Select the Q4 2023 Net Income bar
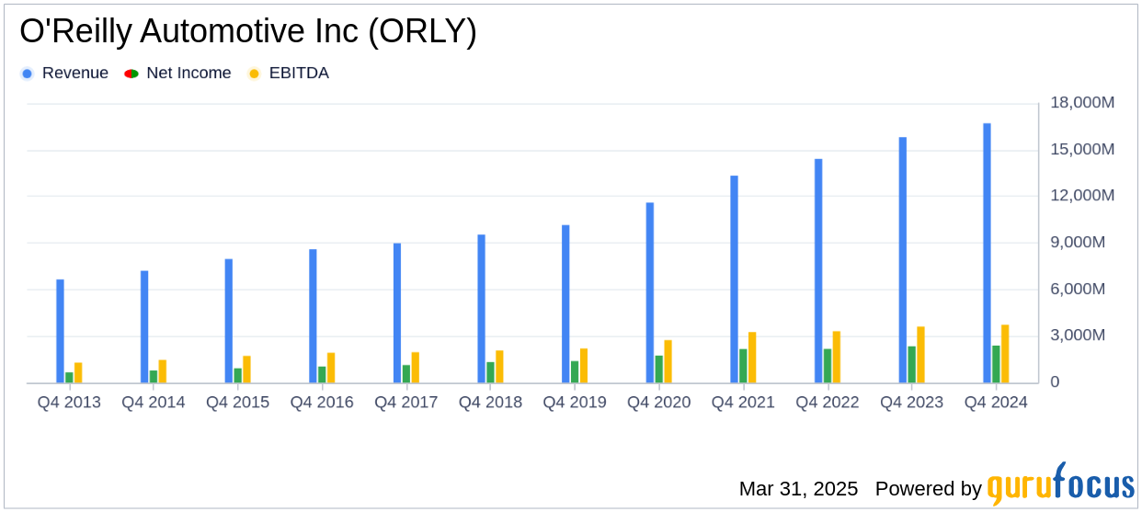Viewport: 1142px width, 512px height. (911, 365)
